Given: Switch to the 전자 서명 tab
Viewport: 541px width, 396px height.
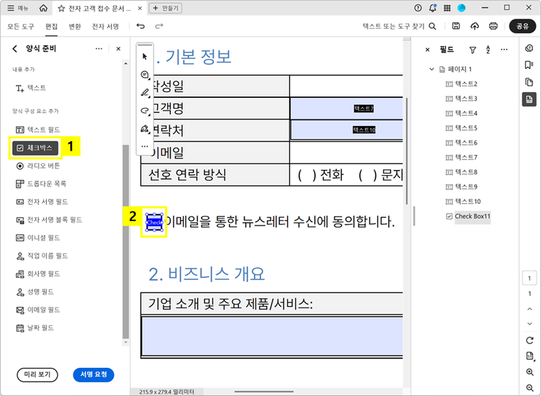Looking at the screenshot, I should [x=105, y=26].
